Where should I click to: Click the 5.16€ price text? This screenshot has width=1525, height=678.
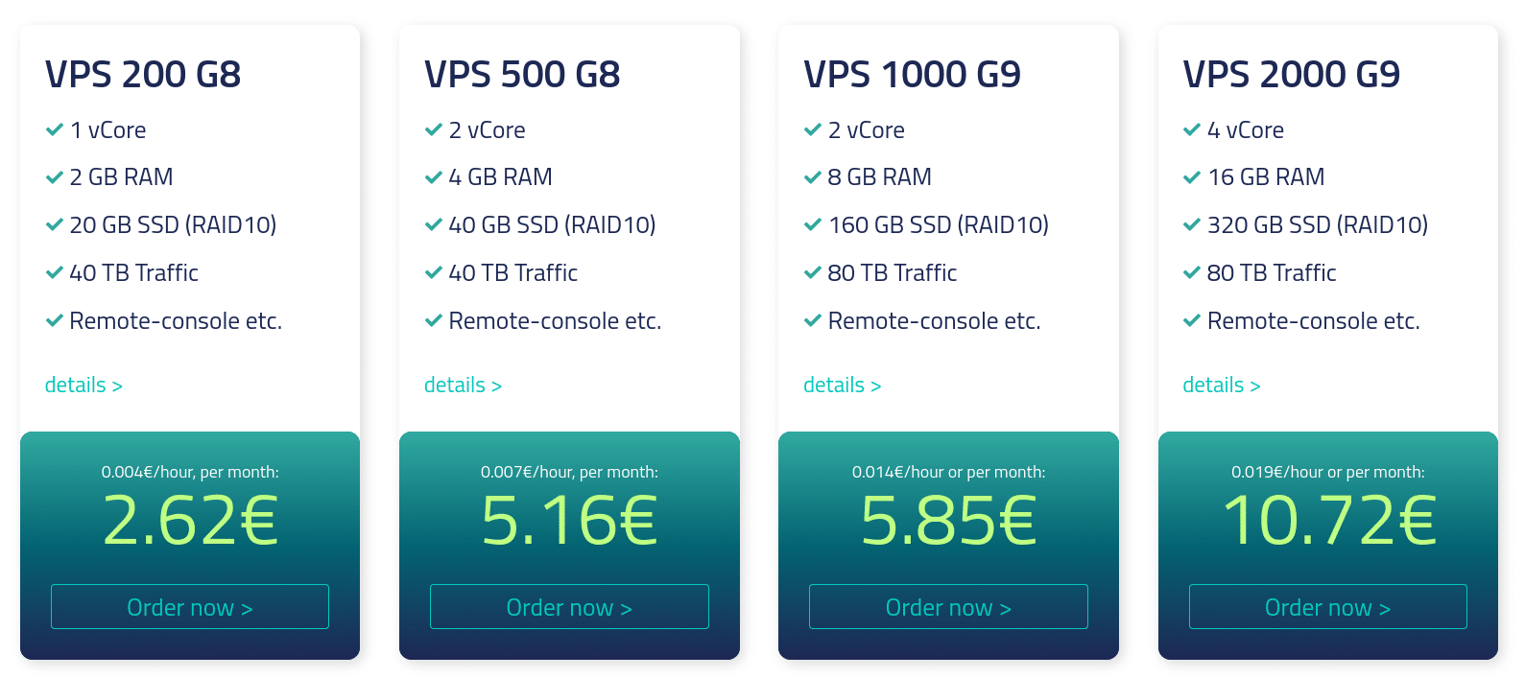(x=569, y=520)
